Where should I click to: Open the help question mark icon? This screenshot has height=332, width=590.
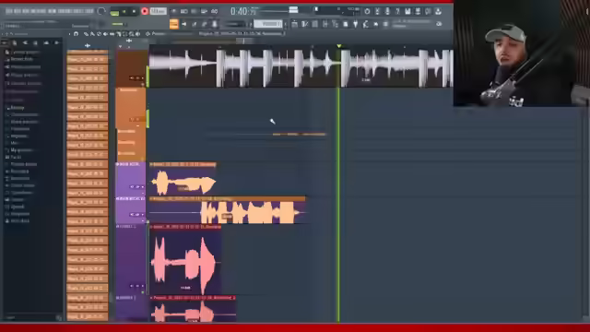[397, 12]
